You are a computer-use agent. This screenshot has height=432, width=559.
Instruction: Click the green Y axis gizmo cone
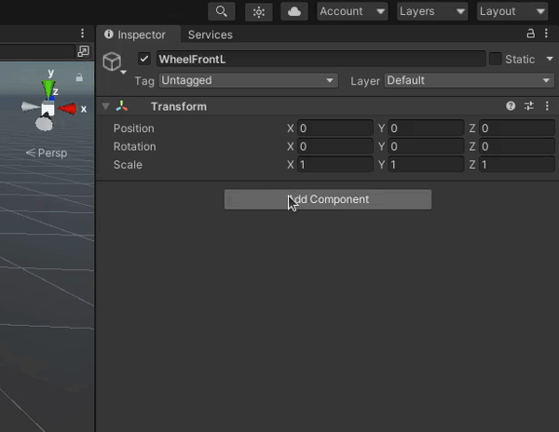48,88
